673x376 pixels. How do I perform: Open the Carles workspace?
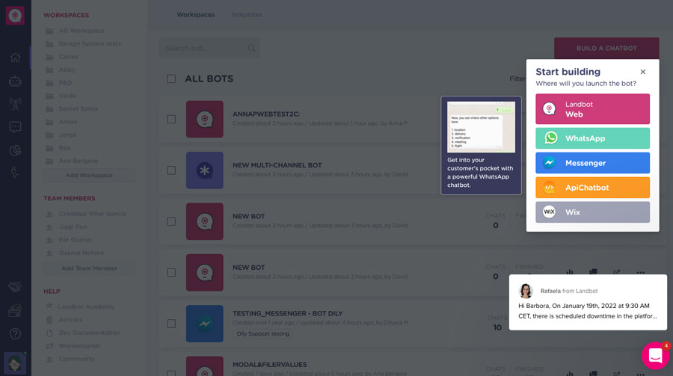68,57
